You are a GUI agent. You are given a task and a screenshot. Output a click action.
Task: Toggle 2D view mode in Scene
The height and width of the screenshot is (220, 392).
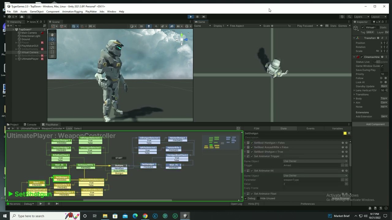click(x=141, y=26)
